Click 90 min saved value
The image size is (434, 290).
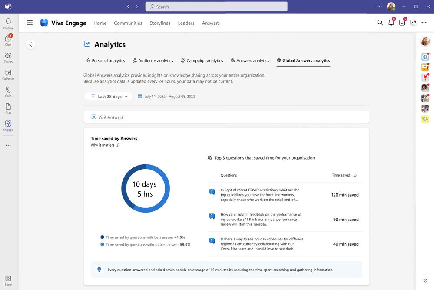(346, 220)
